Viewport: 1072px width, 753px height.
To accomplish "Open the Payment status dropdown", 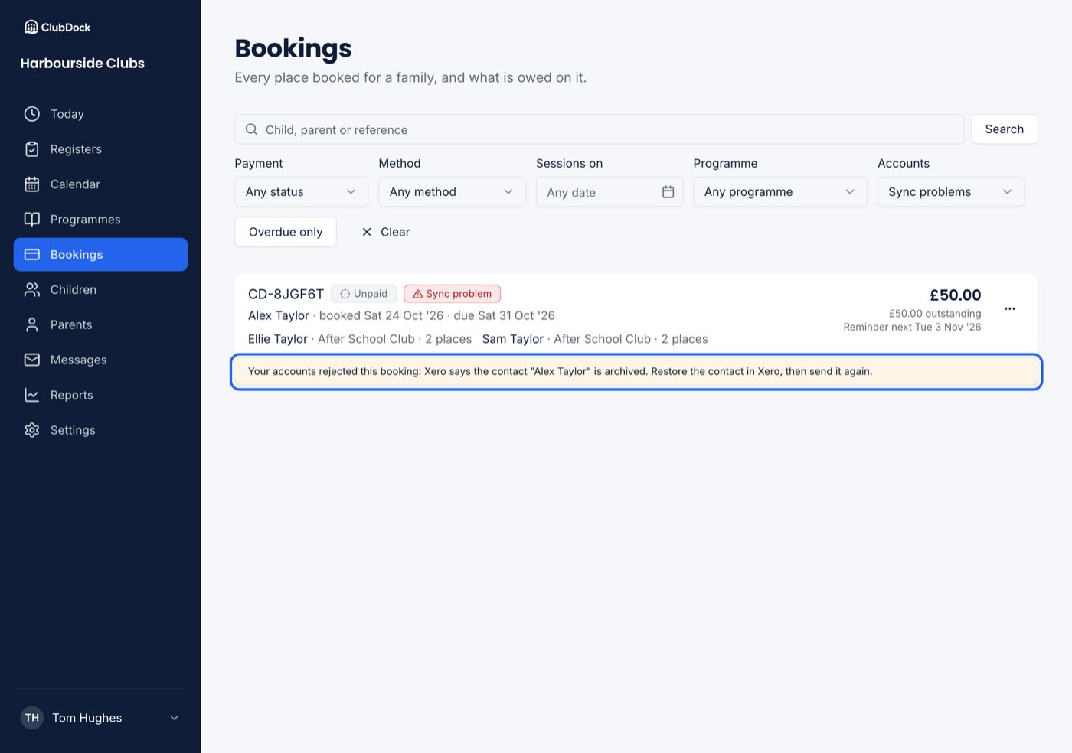I will click(x=301, y=192).
